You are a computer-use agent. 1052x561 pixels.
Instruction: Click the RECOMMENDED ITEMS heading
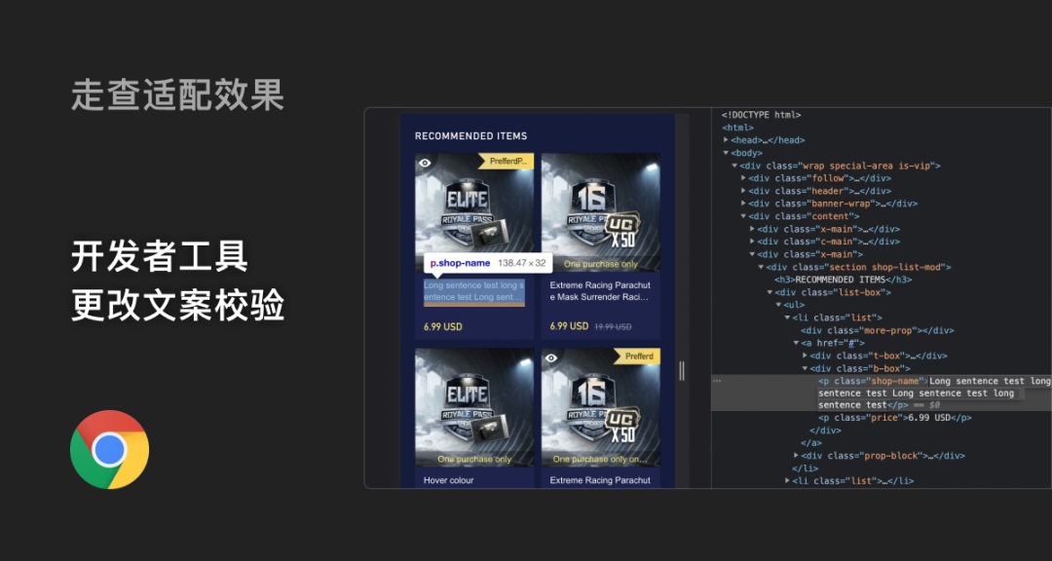click(x=471, y=136)
